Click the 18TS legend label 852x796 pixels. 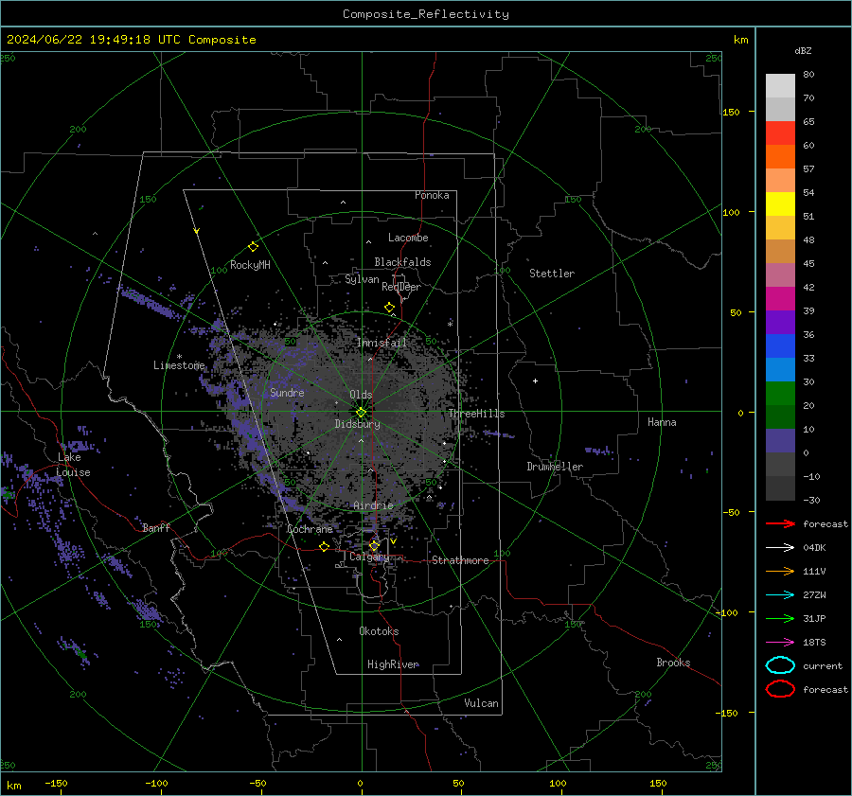pos(814,643)
